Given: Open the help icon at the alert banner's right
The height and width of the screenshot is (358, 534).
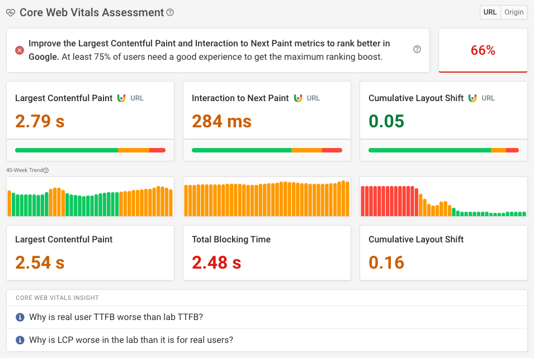Looking at the screenshot, I should pyautogui.click(x=417, y=49).
